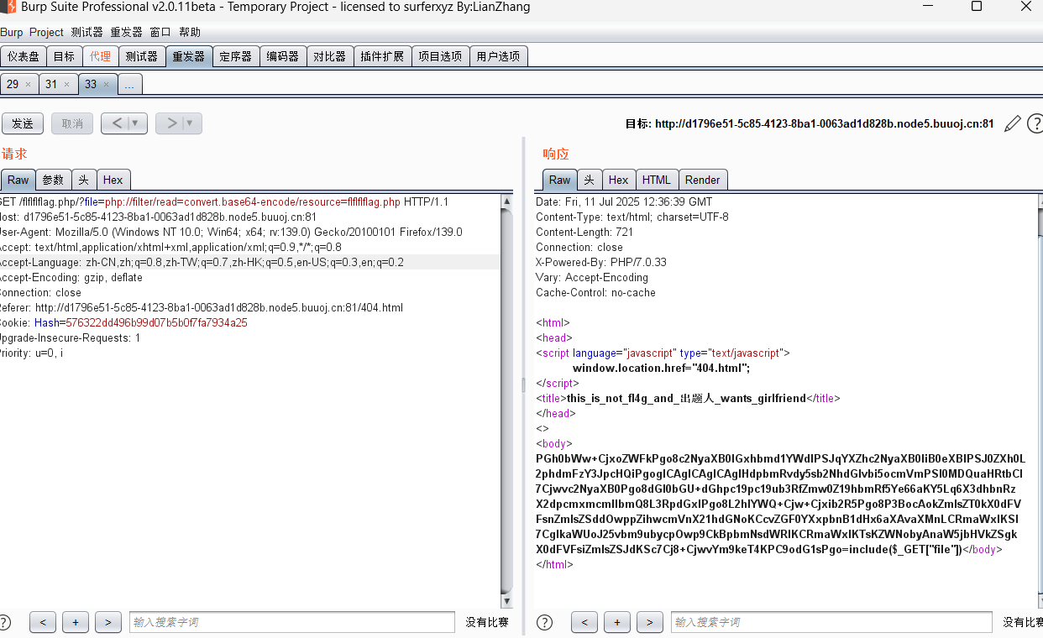Go forward to the next request with >

[x=170, y=123]
